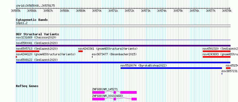Click the 30576k ruler tick label
Image resolution: width=238 pixels, height=102 pixels.
click(194, 11)
